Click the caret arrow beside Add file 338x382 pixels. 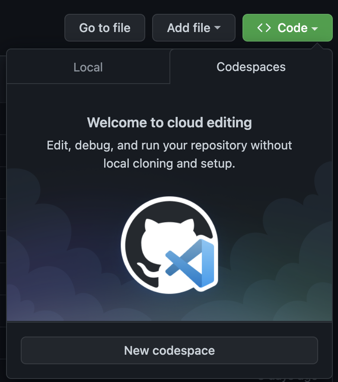217,28
